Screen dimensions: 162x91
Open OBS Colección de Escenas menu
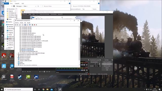coord(45,14)
